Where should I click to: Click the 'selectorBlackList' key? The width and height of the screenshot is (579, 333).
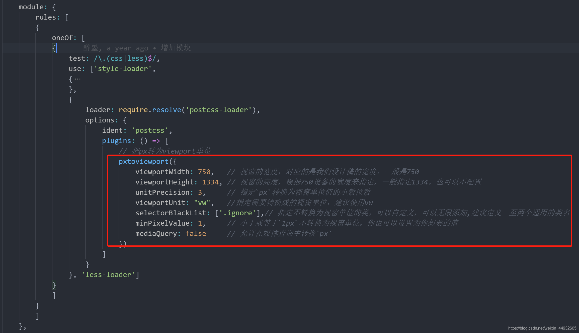[x=171, y=213]
